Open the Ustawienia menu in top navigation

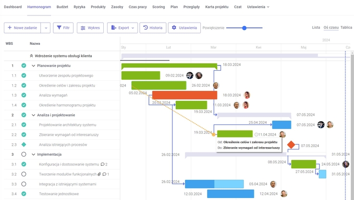tap(258, 7)
